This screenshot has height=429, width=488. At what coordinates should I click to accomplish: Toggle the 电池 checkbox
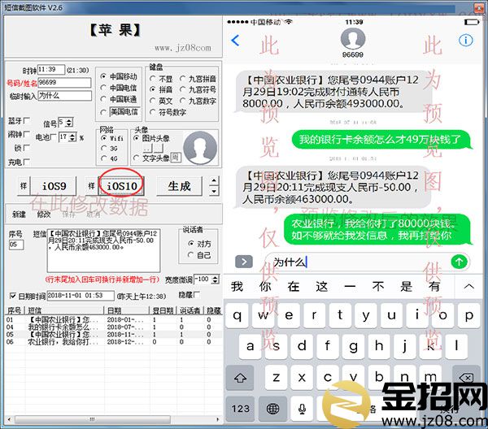coord(54,136)
